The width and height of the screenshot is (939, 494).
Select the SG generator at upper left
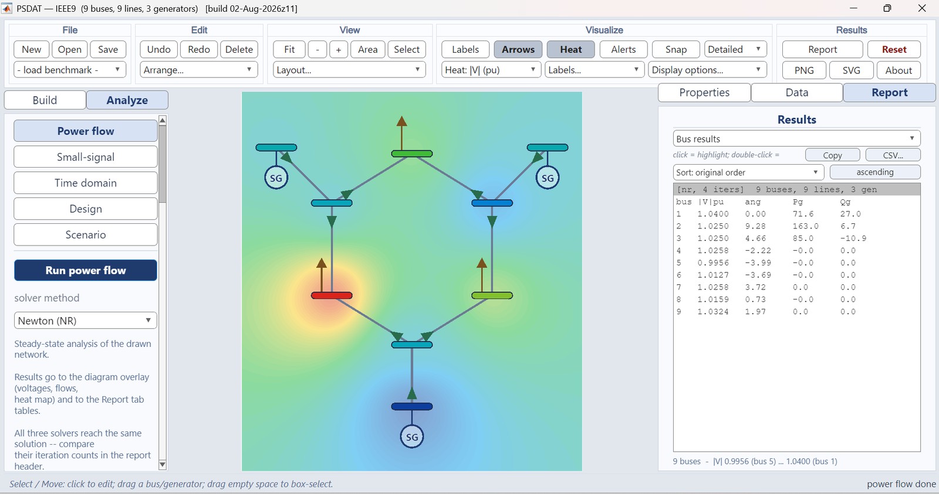click(x=276, y=178)
